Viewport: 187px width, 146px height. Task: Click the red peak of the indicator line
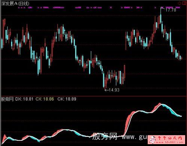(x=159, y=103)
